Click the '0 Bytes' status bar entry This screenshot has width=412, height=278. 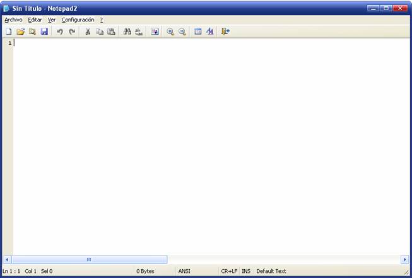(145, 271)
